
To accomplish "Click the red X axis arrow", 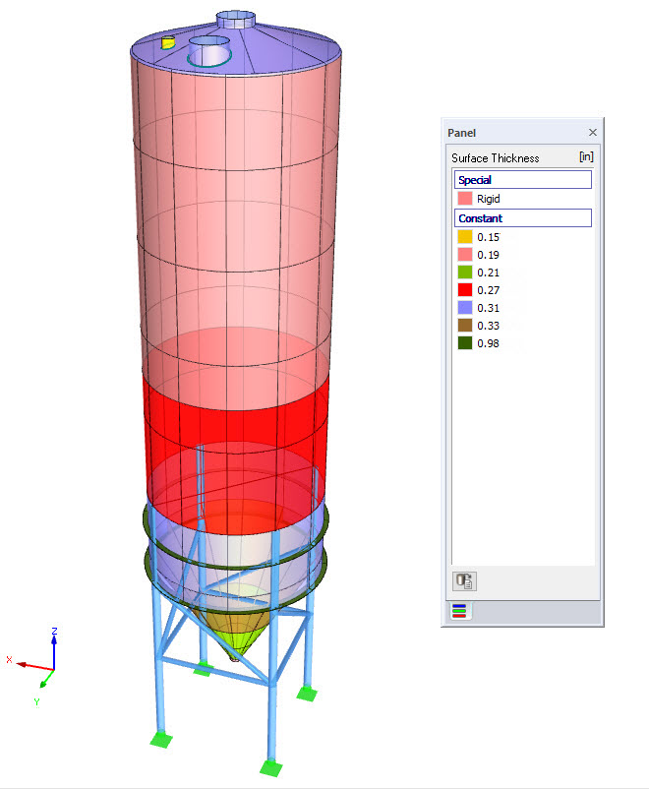I will [34, 666].
